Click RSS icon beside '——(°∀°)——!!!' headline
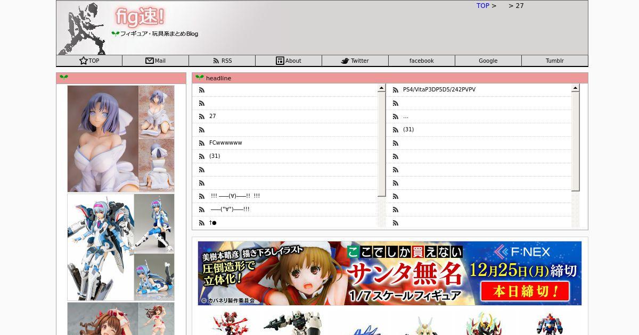This screenshot has width=639, height=335. (202, 210)
